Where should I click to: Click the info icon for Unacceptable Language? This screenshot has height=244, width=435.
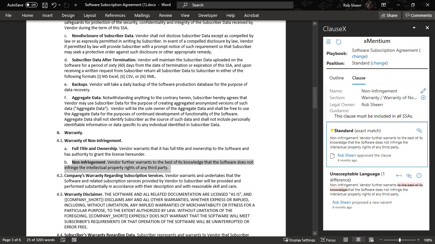(x=419, y=175)
